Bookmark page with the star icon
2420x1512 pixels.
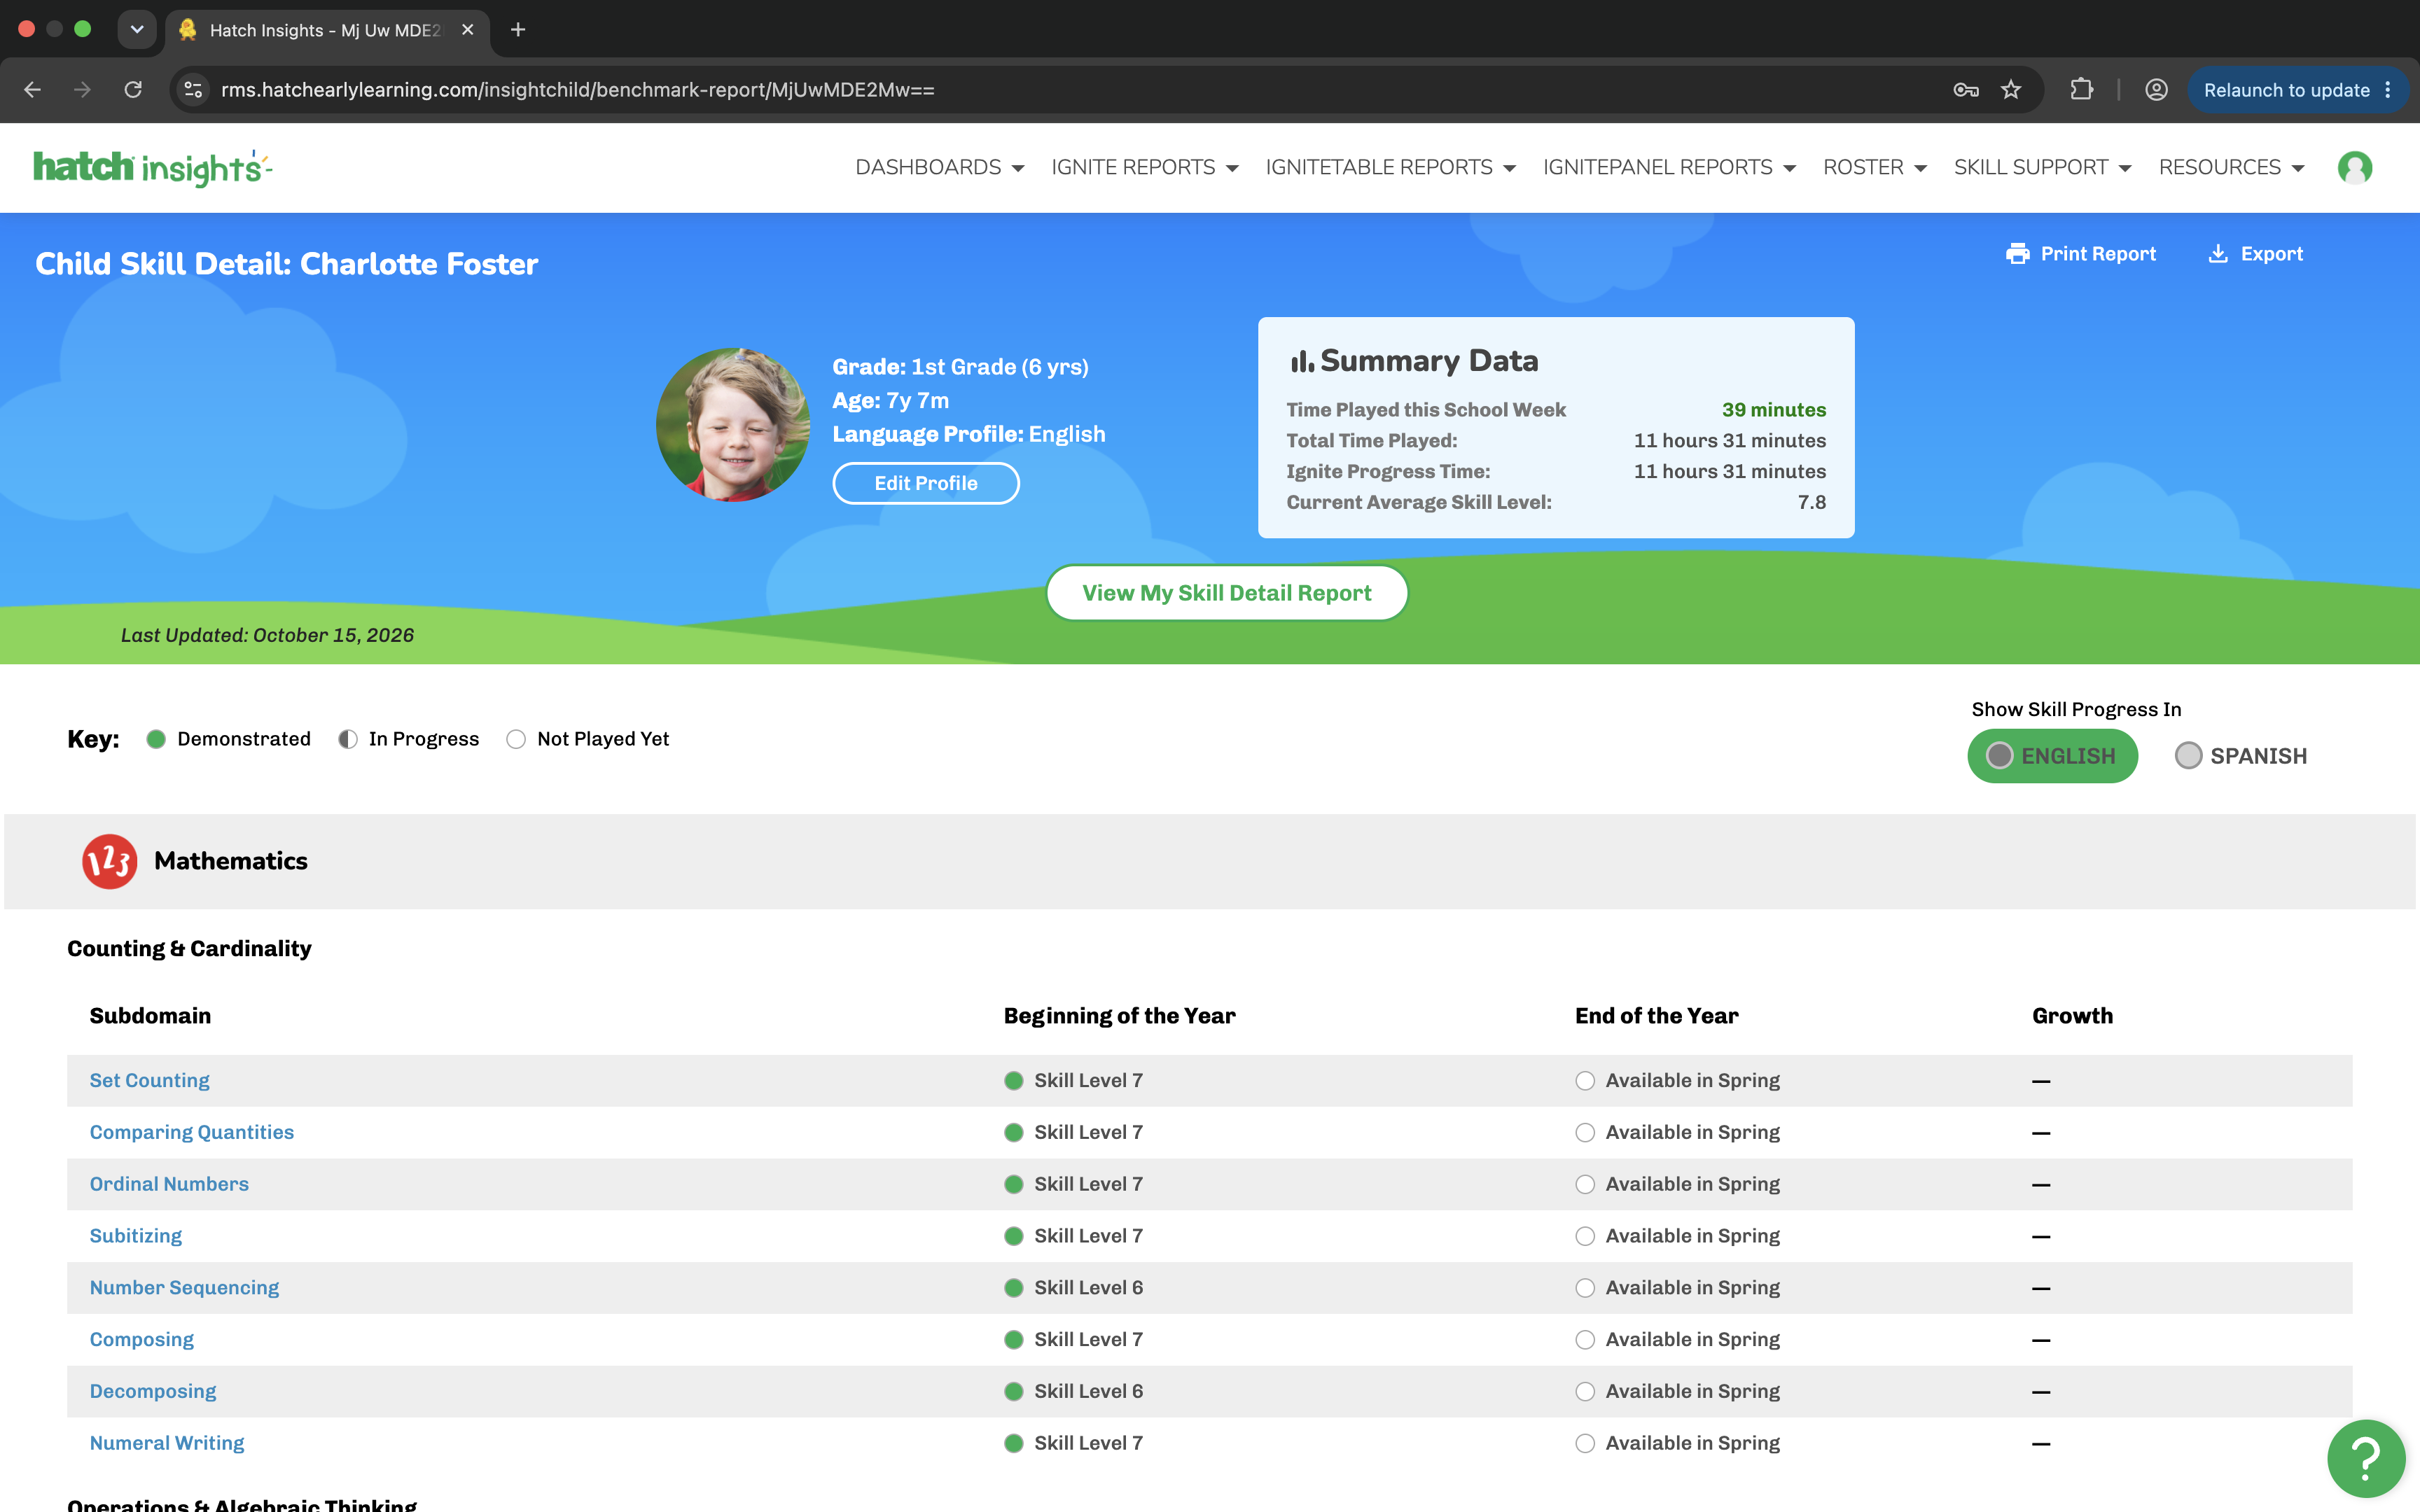click(2011, 90)
